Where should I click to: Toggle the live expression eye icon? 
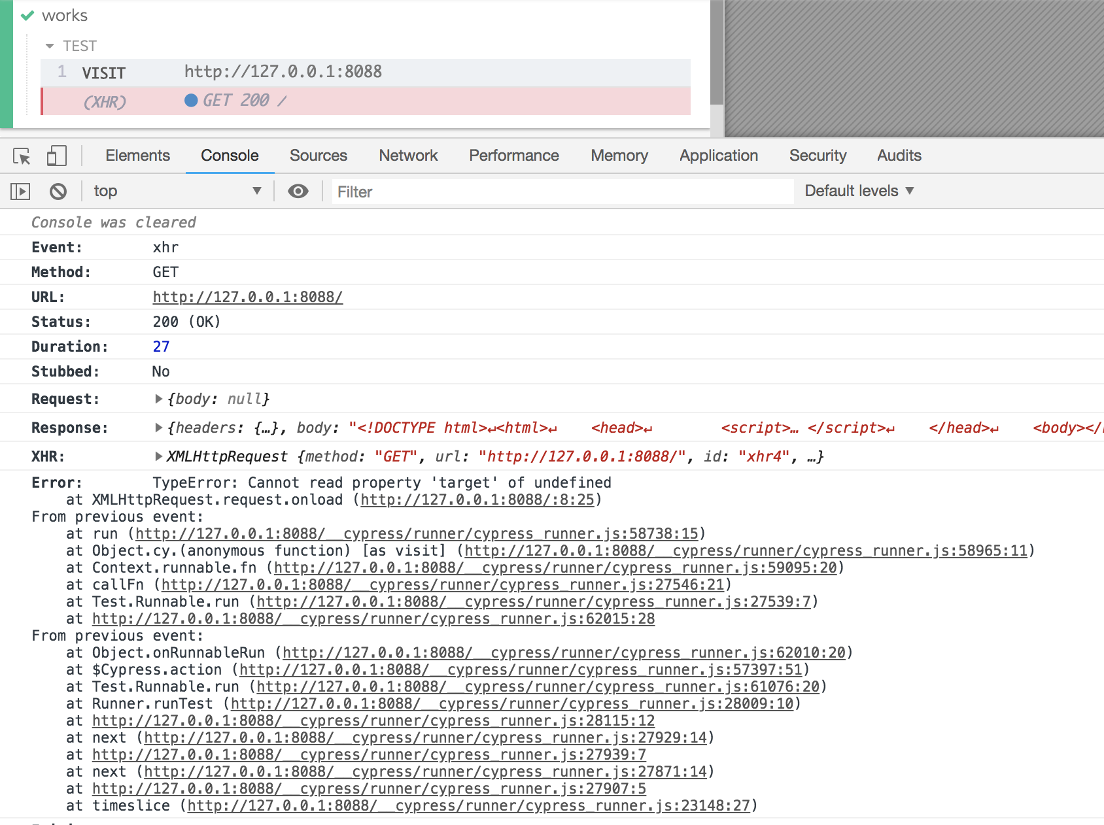(x=298, y=191)
